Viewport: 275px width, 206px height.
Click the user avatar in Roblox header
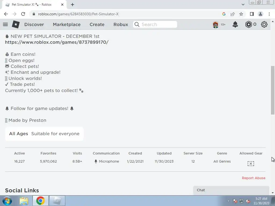click(216, 24)
